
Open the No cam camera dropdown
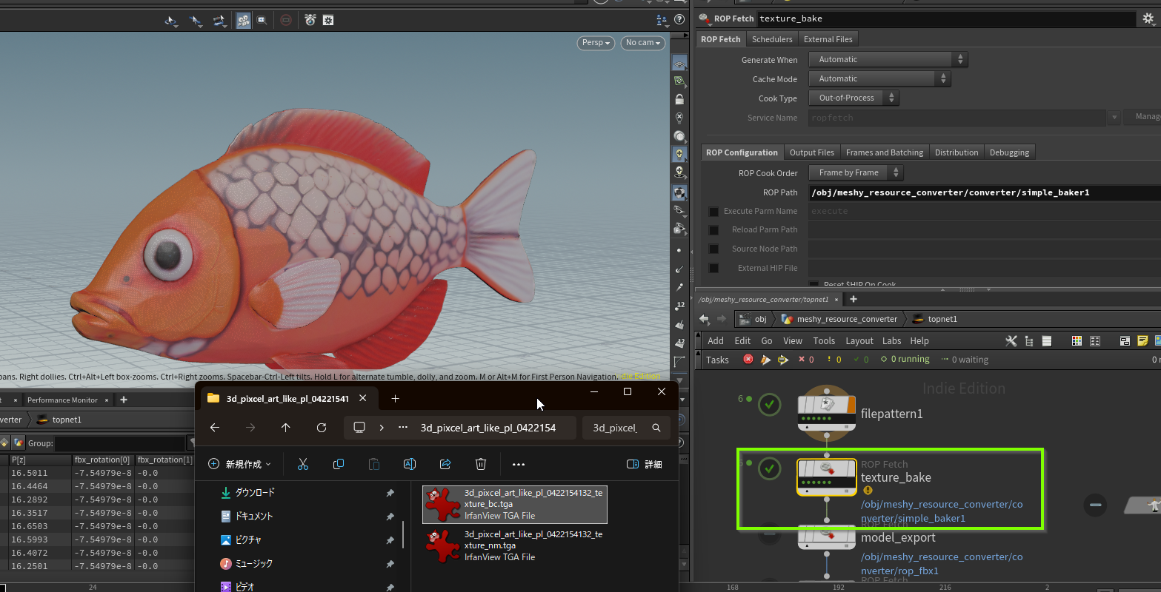[x=642, y=43]
